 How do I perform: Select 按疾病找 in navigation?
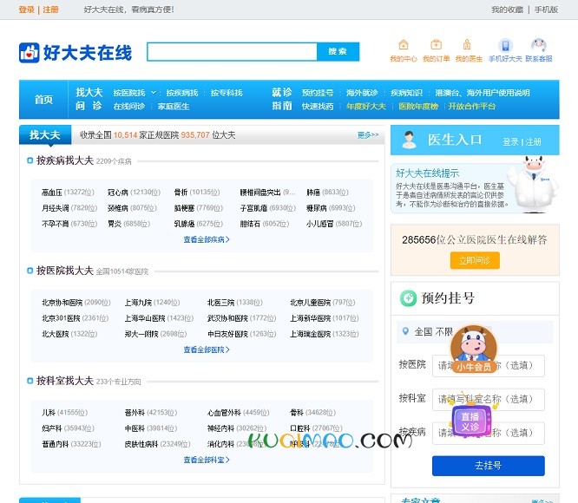point(182,93)
